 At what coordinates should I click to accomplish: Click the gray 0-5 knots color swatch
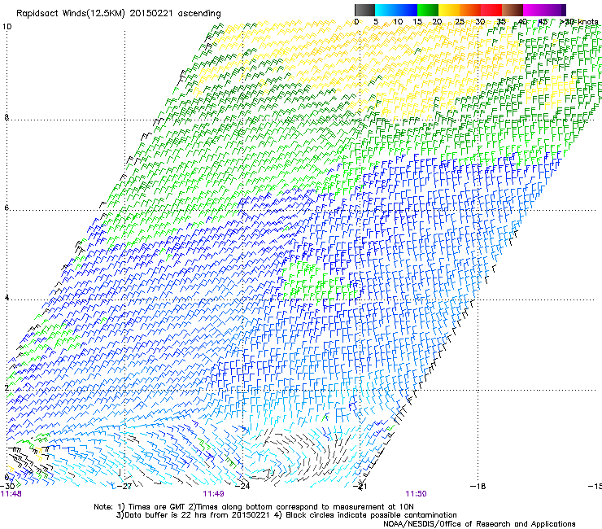[x=364, y=10]
